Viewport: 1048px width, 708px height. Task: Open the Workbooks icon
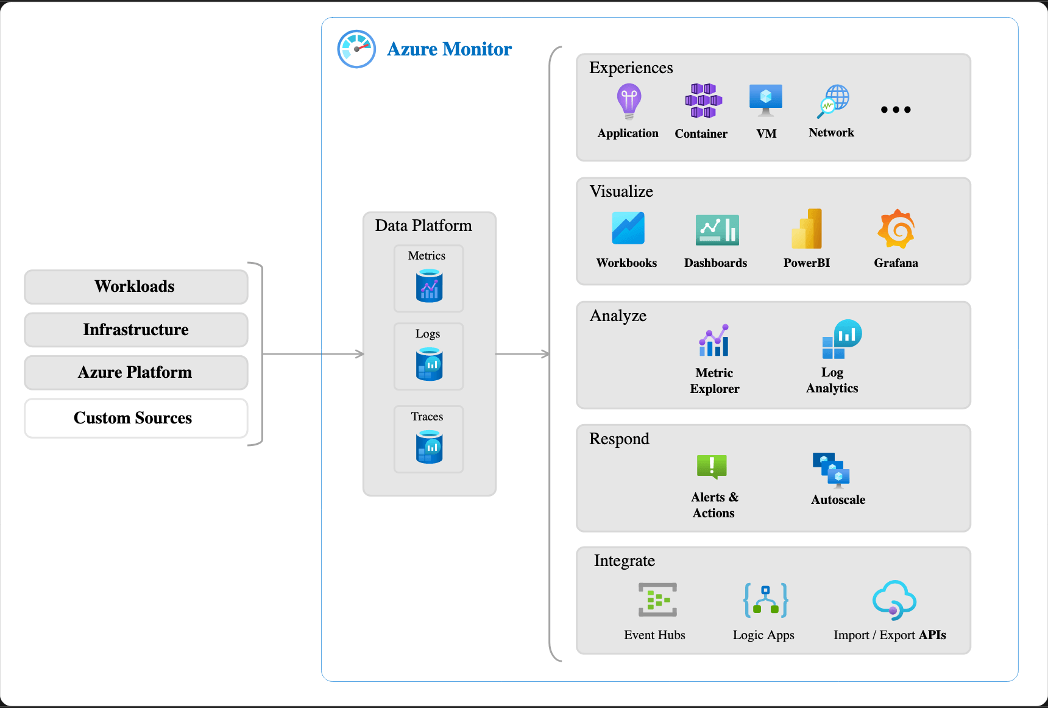coord(628,228)
